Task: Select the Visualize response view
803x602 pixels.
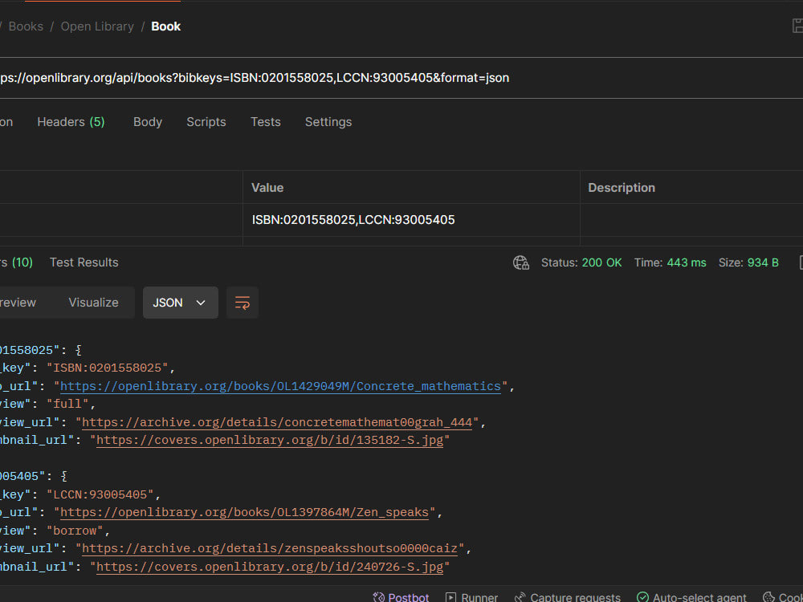Action: point(93,303)
